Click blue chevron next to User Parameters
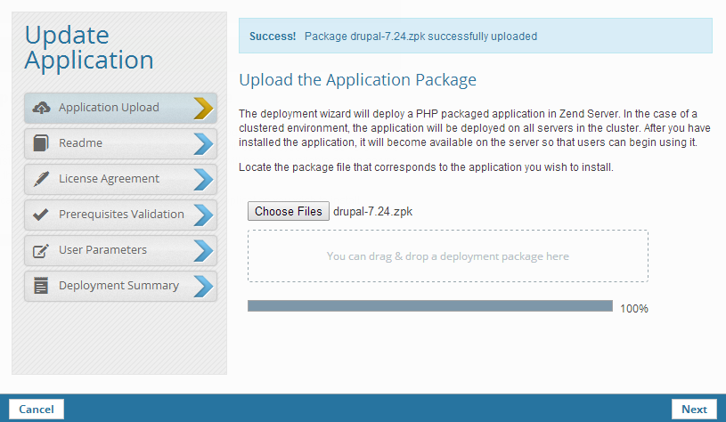Screen dimensions: 726x422 pyautogui.click(x=203, y=250)
